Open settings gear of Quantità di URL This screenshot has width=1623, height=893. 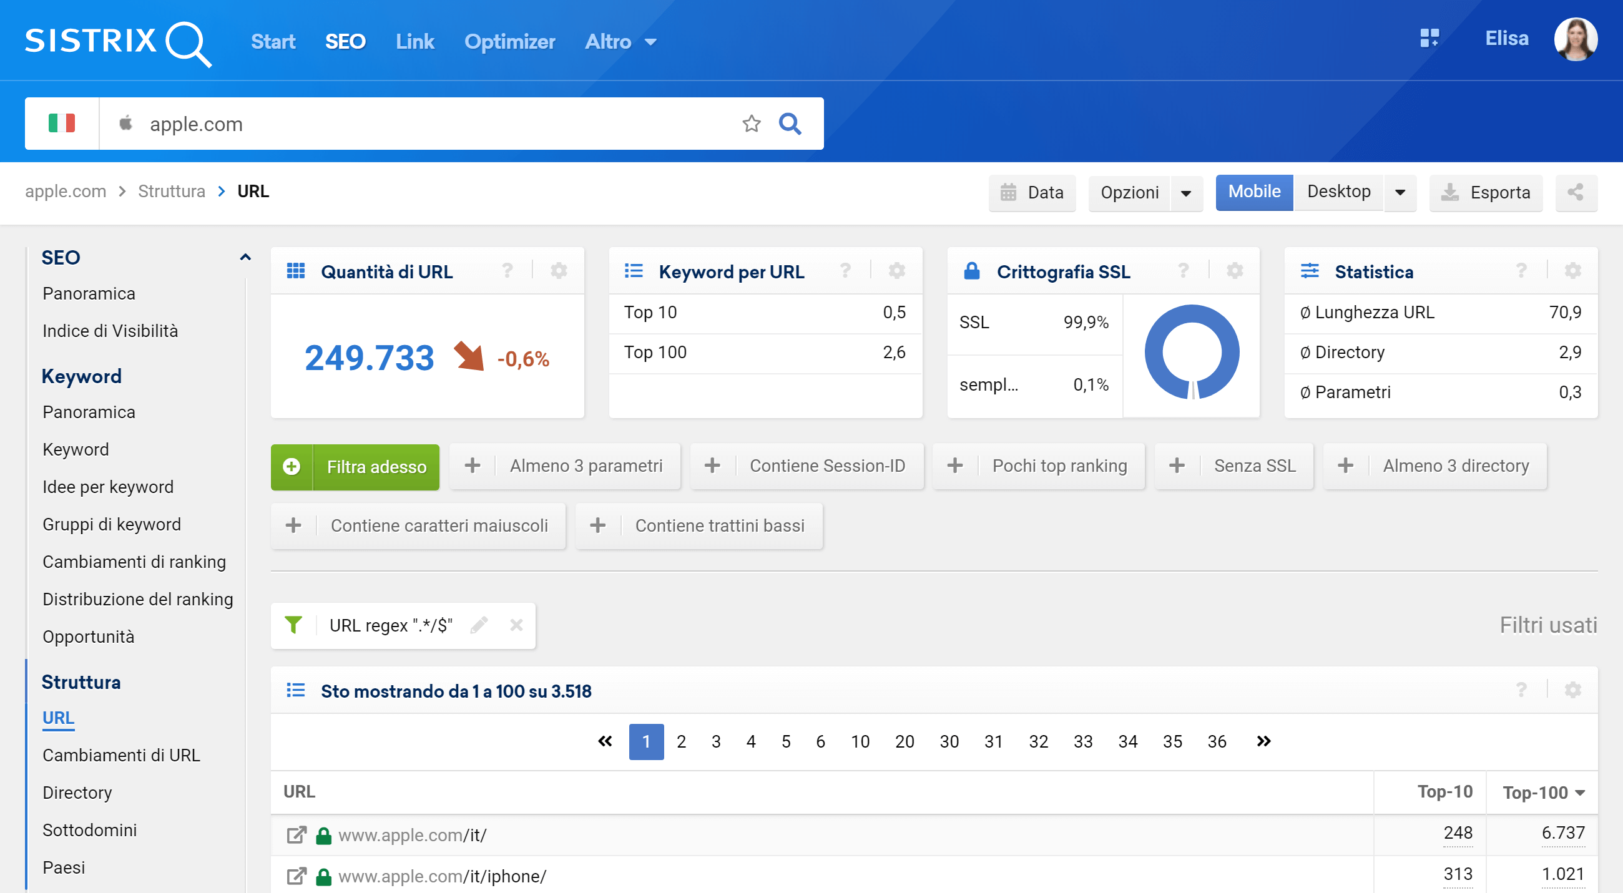559,271
